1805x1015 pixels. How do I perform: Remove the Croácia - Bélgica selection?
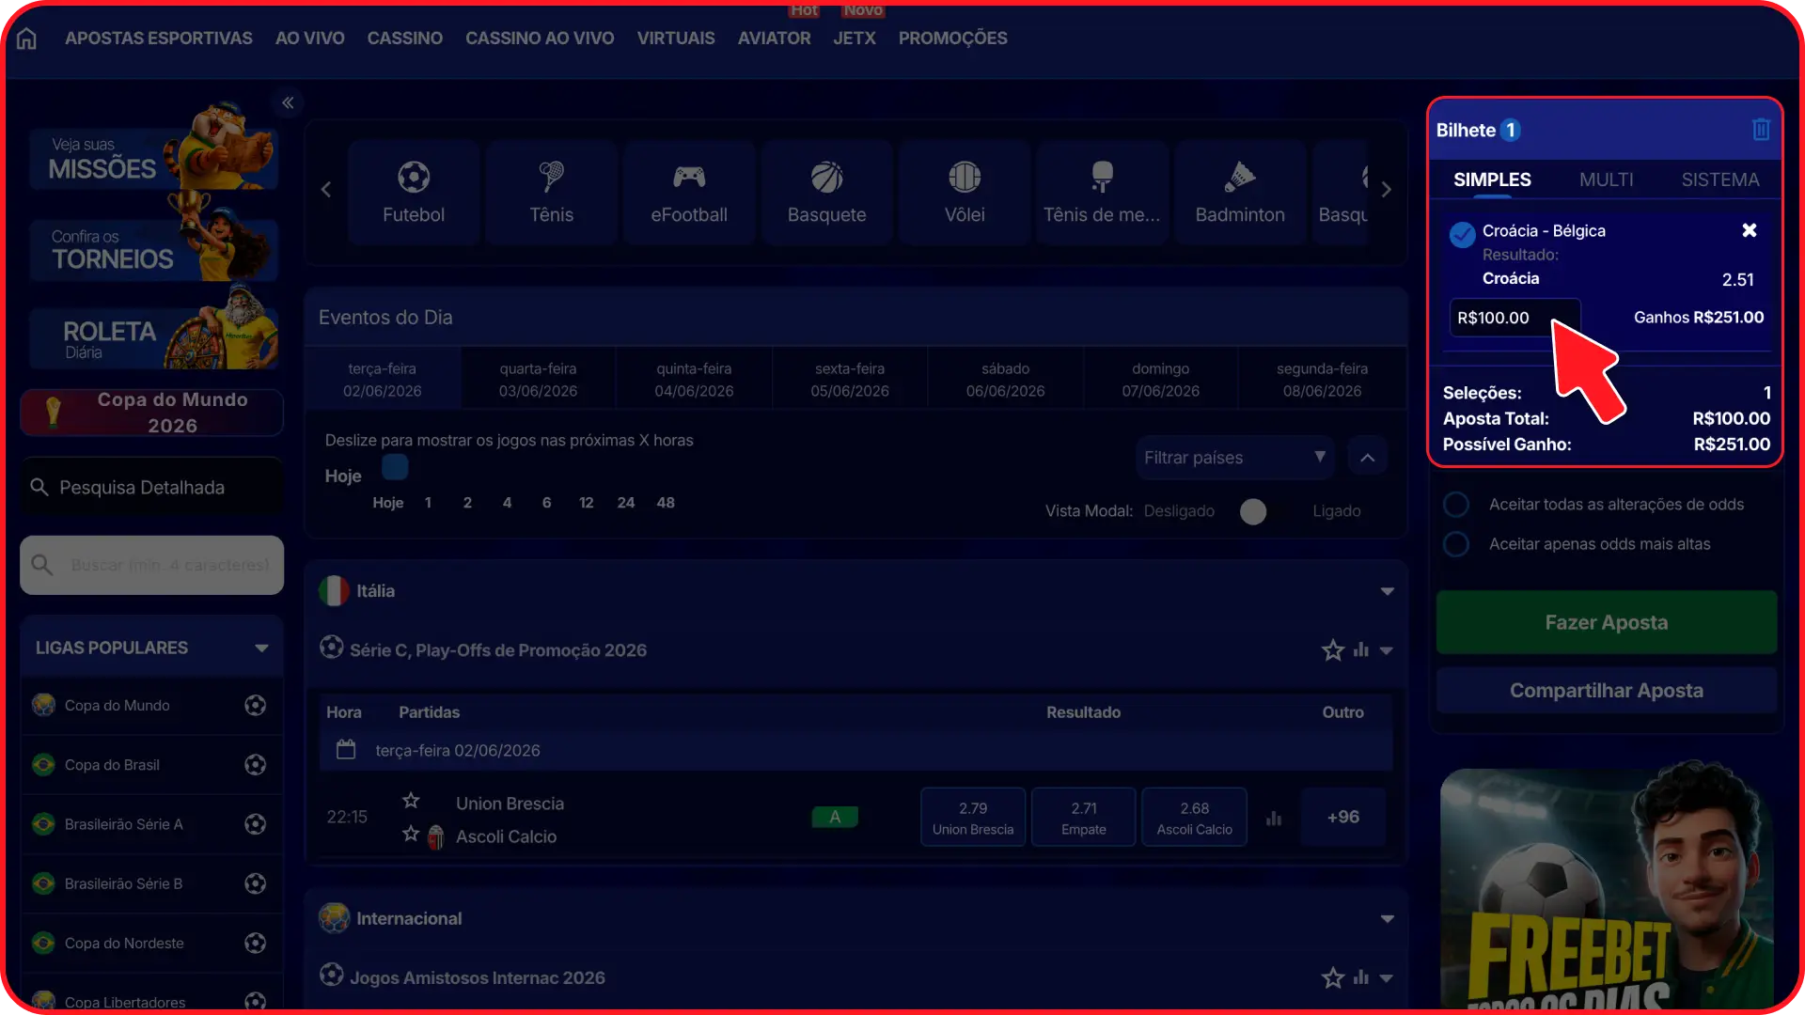pyautogui.click(x=1750, y=230)
